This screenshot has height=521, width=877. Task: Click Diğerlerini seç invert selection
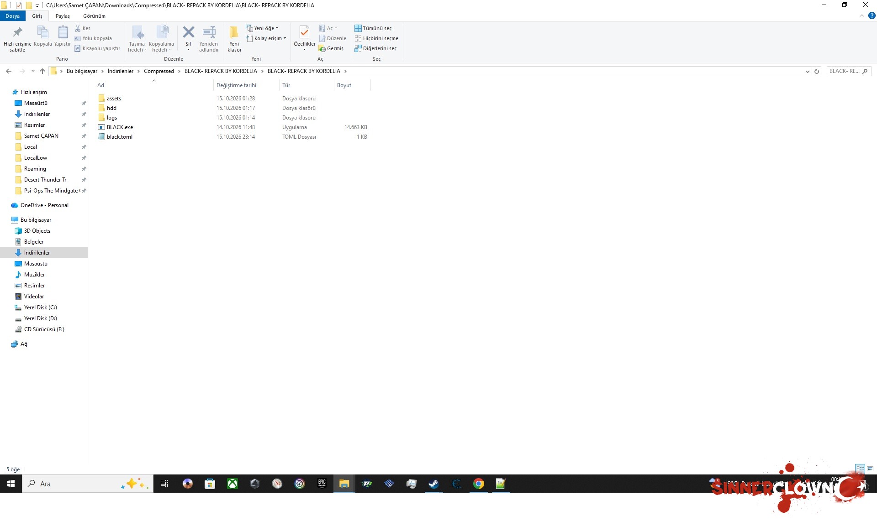click(x=375, y=48)
